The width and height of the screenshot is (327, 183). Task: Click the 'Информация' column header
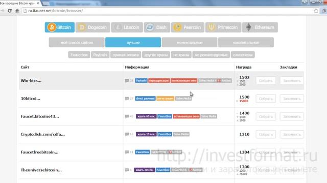click(137, 67)
